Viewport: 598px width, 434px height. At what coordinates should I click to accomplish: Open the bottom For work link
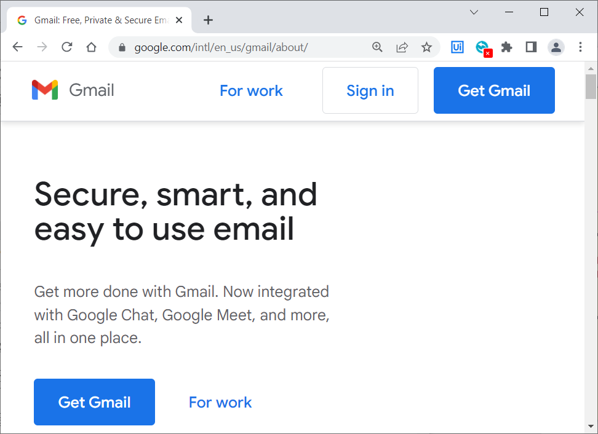click(x=220, y=403)
